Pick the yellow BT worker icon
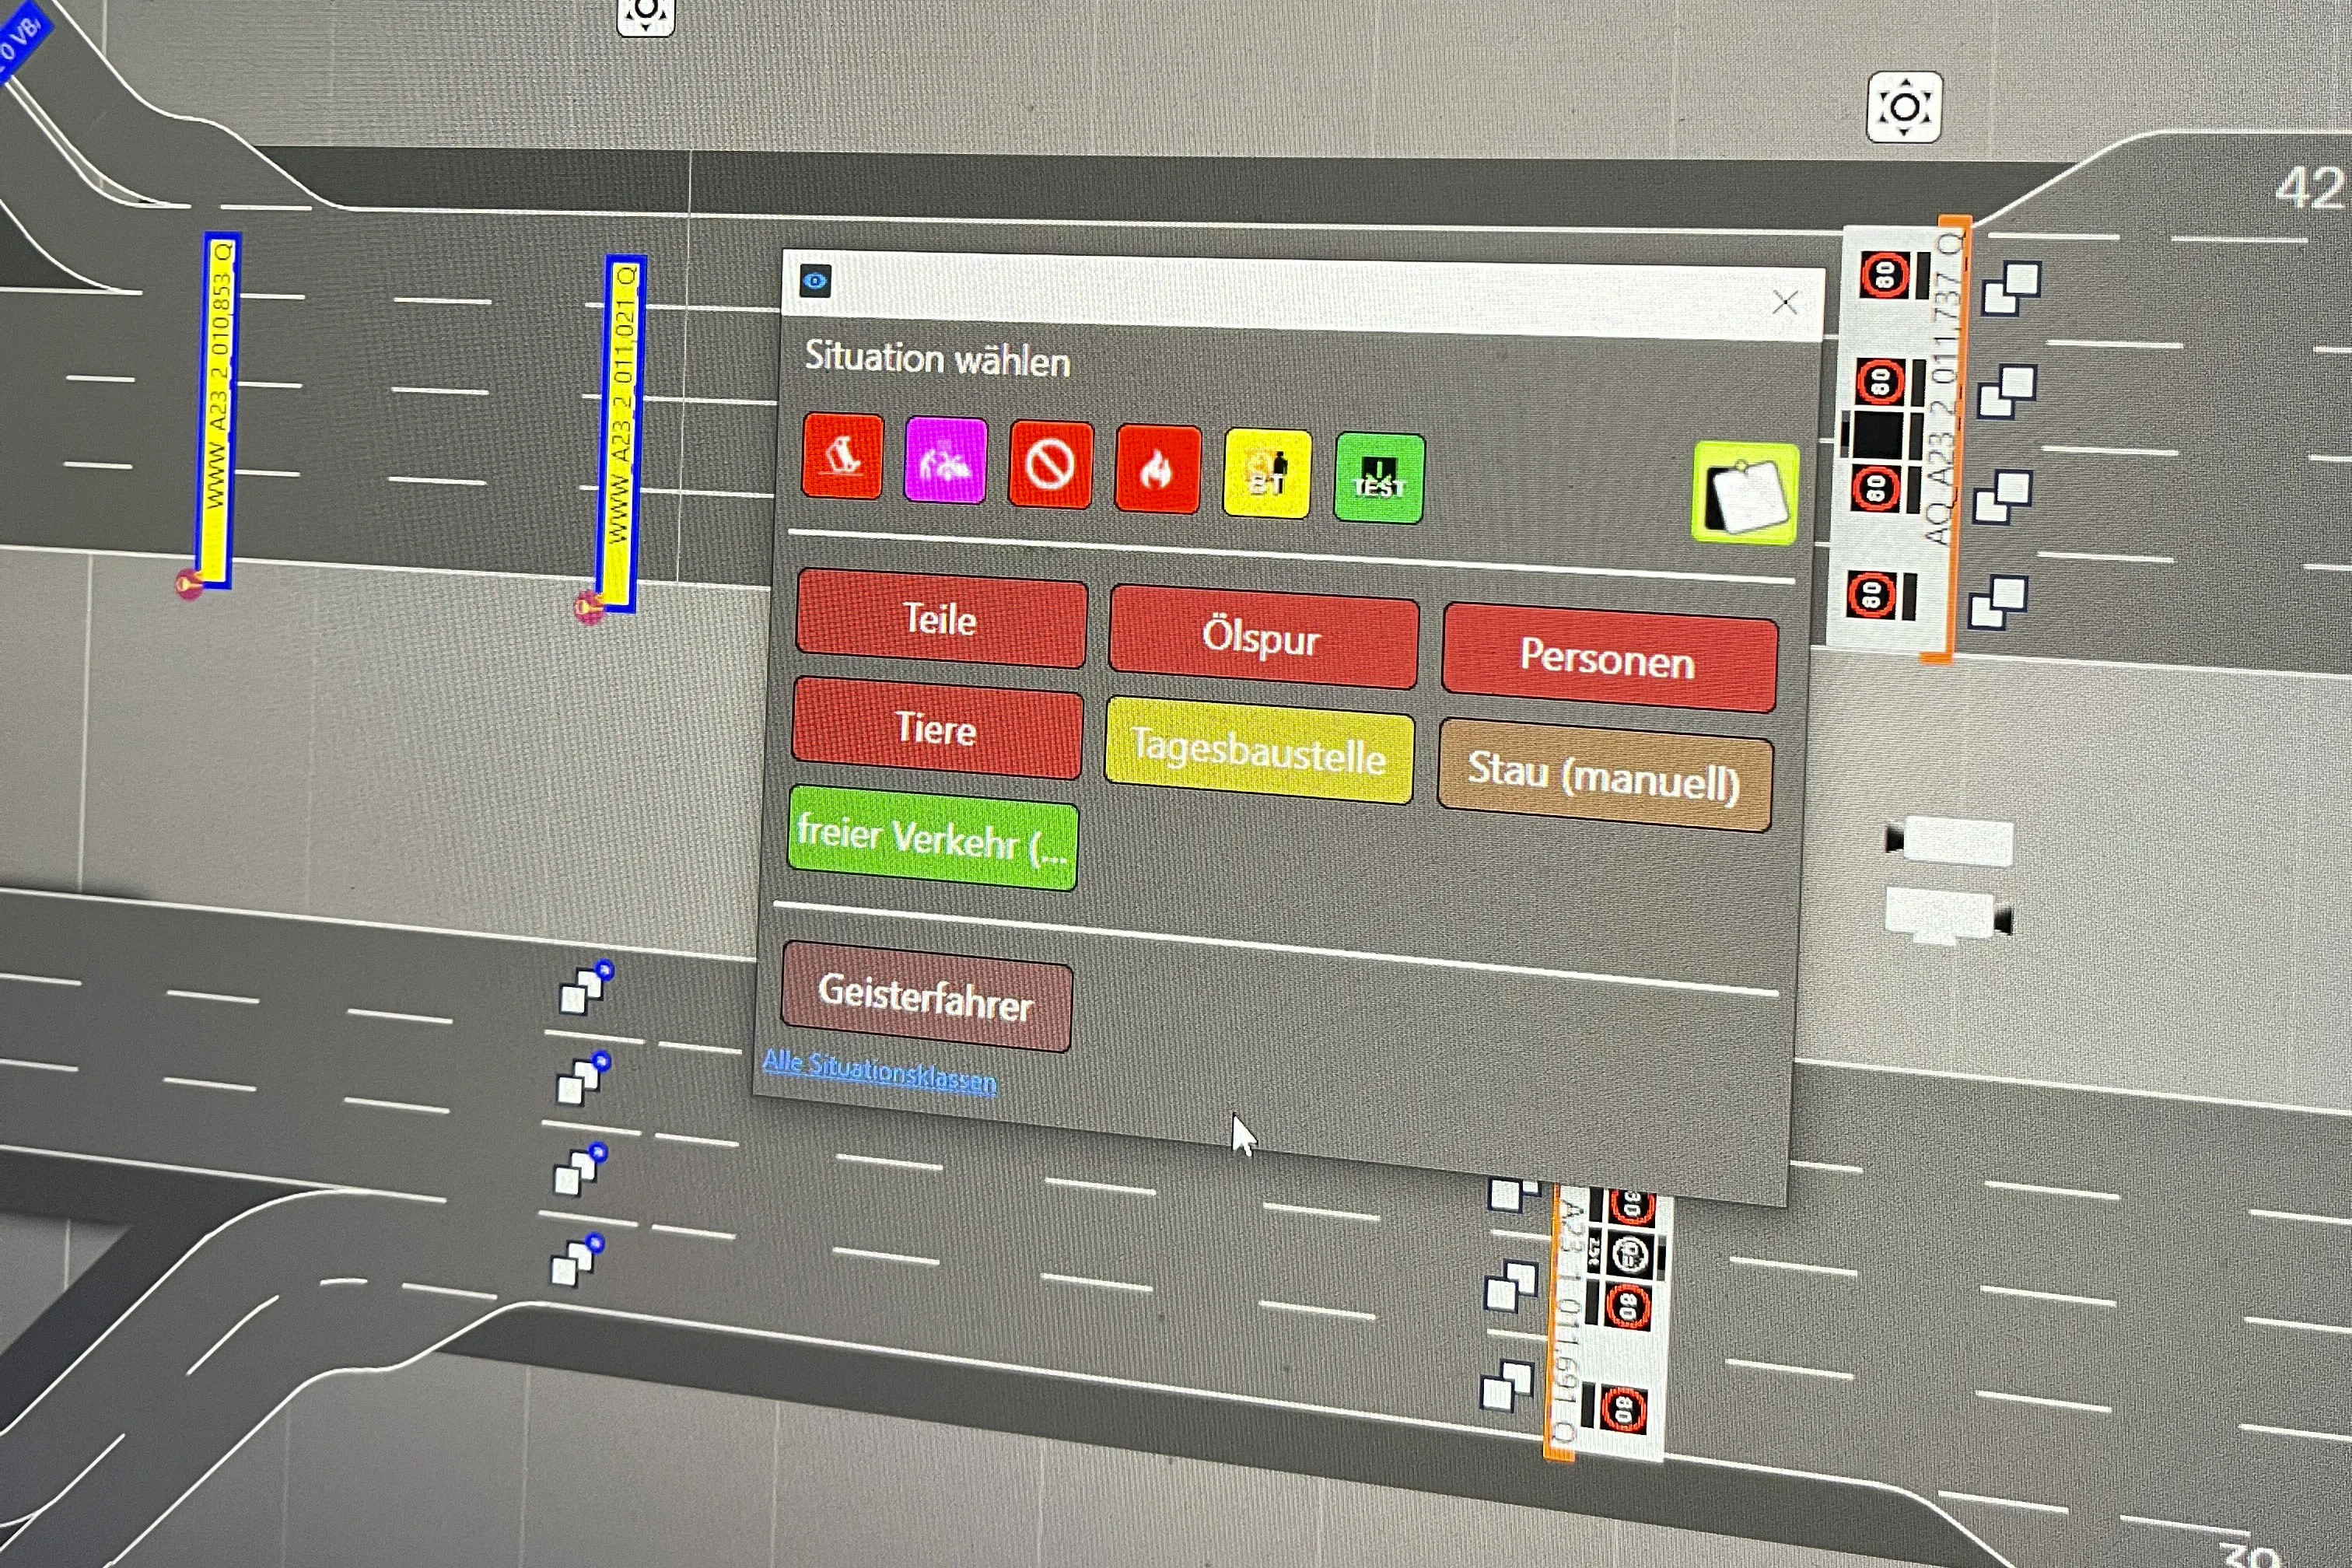Viewport: 2352px width, 1568px height. click(x=1266, y=474)
